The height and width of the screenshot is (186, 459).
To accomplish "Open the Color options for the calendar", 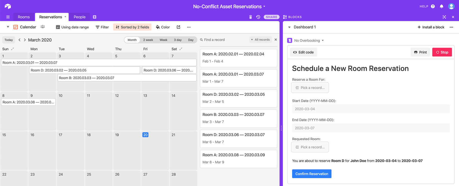I will [163, 27].
